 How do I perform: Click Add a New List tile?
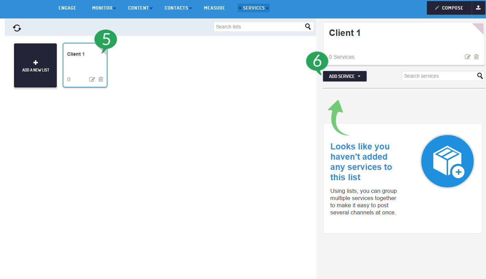point(36,66)
